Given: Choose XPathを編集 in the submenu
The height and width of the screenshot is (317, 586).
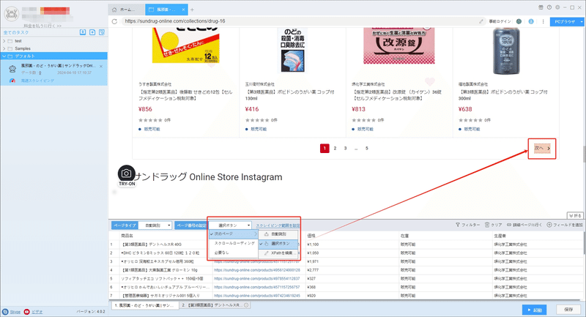Looking at the screenshot, I should [278, 253].
